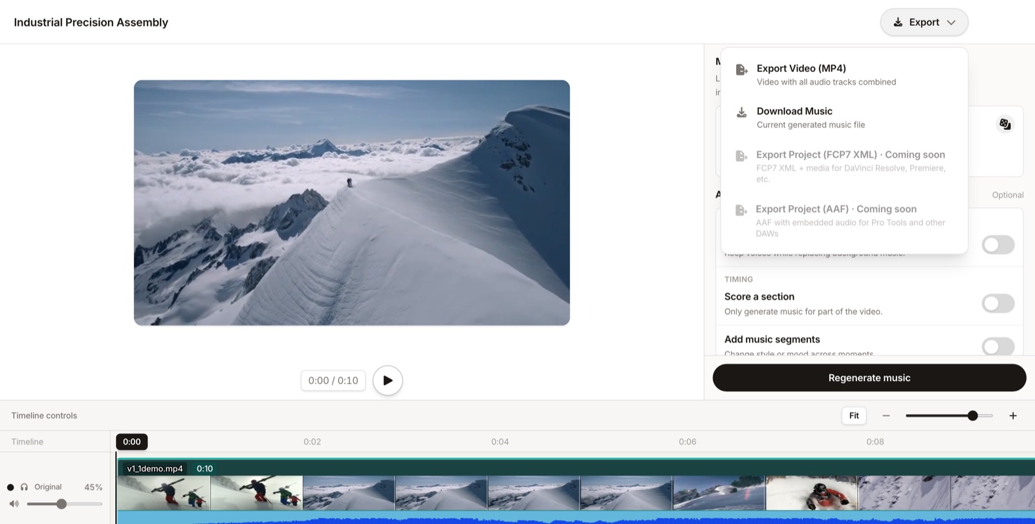Enable the Score a section toggle
This screenshot has height=524, width=1035.
998,303
